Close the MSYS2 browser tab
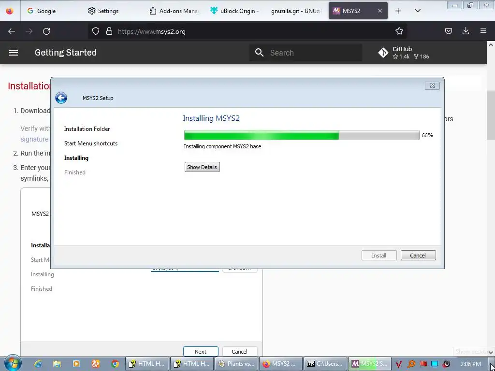The height and width of the screenshot is (371, 495). pyautogui.click(x=380, y=11)
